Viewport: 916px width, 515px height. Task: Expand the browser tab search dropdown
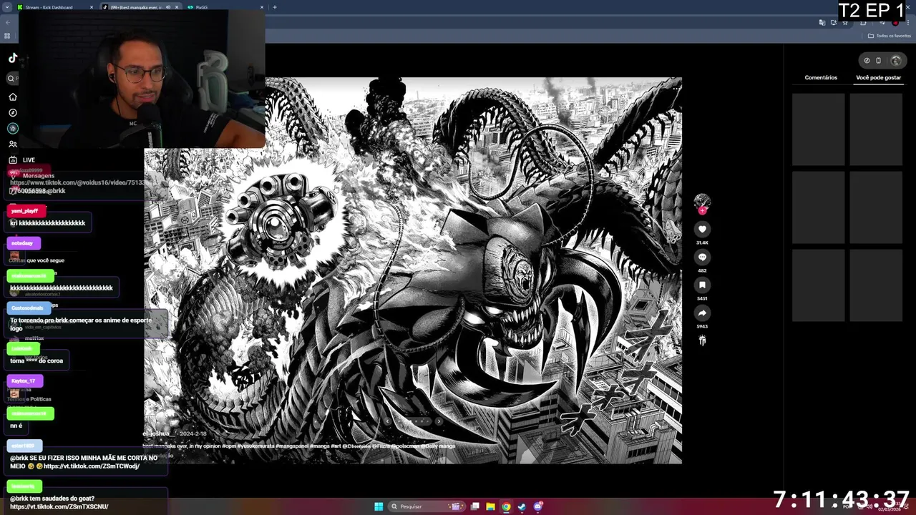click(x=7, y=7)
